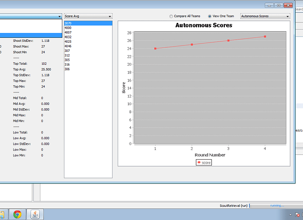Select team 307 in the list
The image size is (303, 220).
coord(88,51)
